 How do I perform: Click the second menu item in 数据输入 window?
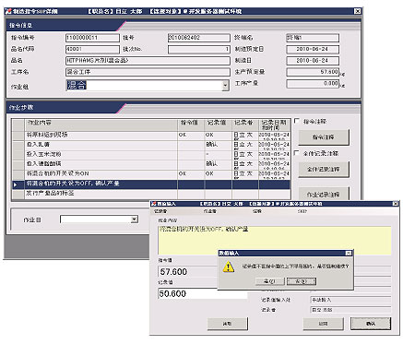coord(210,211)
